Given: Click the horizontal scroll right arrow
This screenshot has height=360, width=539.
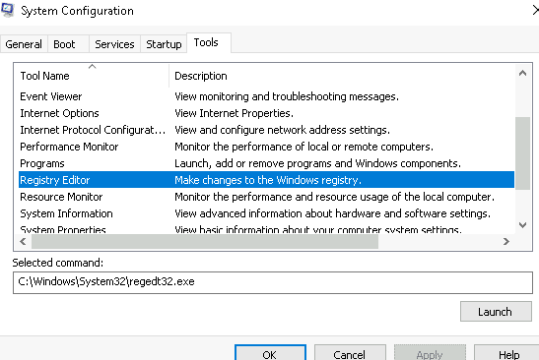Looking at the screenshot, I should (506, 242).
